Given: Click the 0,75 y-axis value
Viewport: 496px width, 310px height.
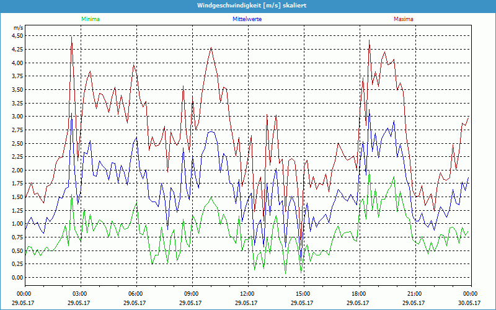Looking at the screenshot, I should pyautogui.click(x=18, y=237).
